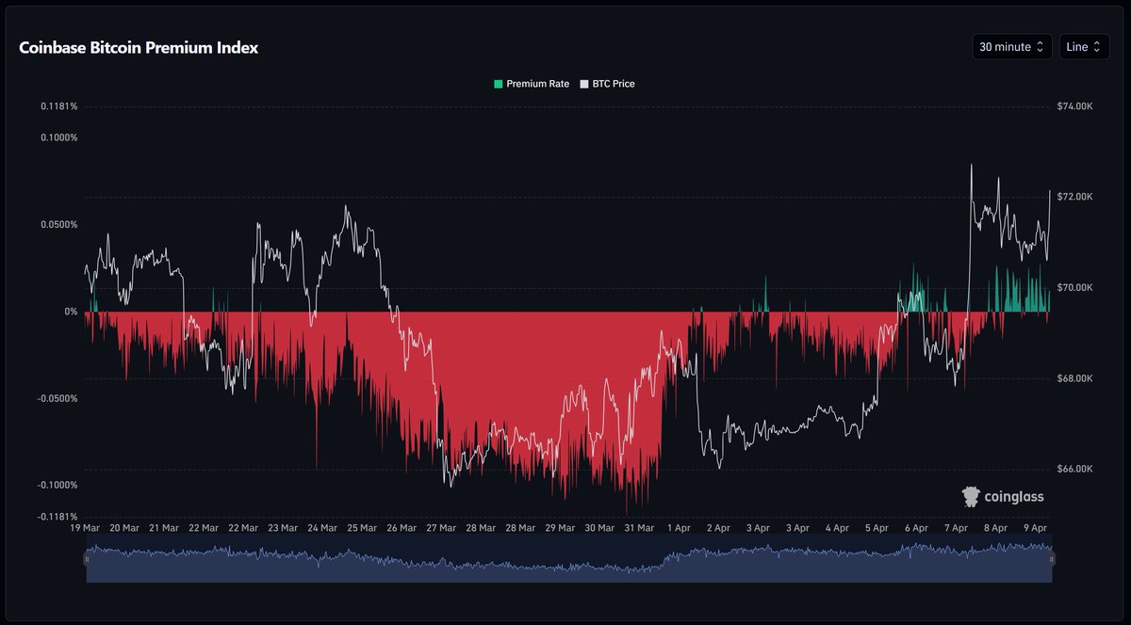Click the 21 Mar date label
This screenshot has height=625, width=1131.
point(164,528)
